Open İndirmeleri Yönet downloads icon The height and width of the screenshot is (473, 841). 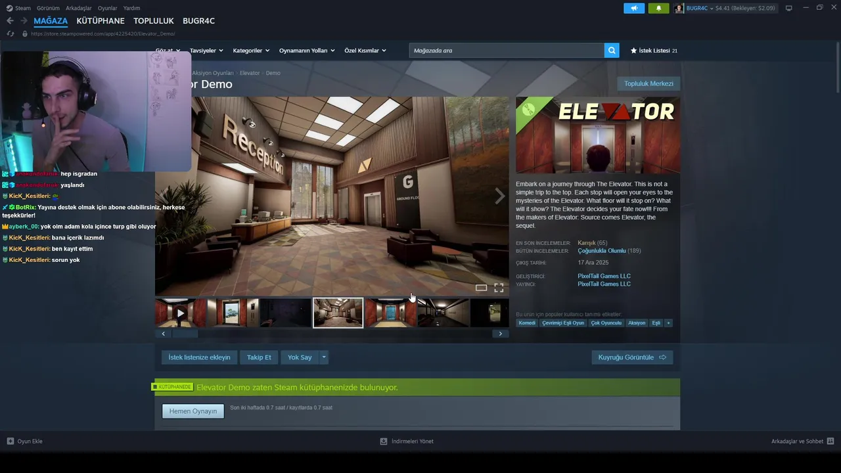coord(384,441)
